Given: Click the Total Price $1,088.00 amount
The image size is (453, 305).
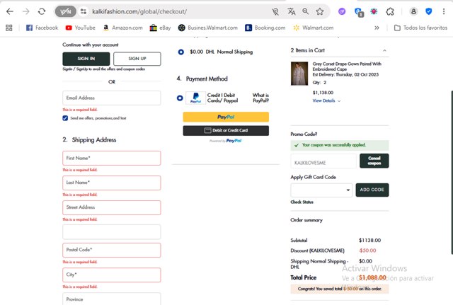Looking at the screenshot, I should click(372, 277).
